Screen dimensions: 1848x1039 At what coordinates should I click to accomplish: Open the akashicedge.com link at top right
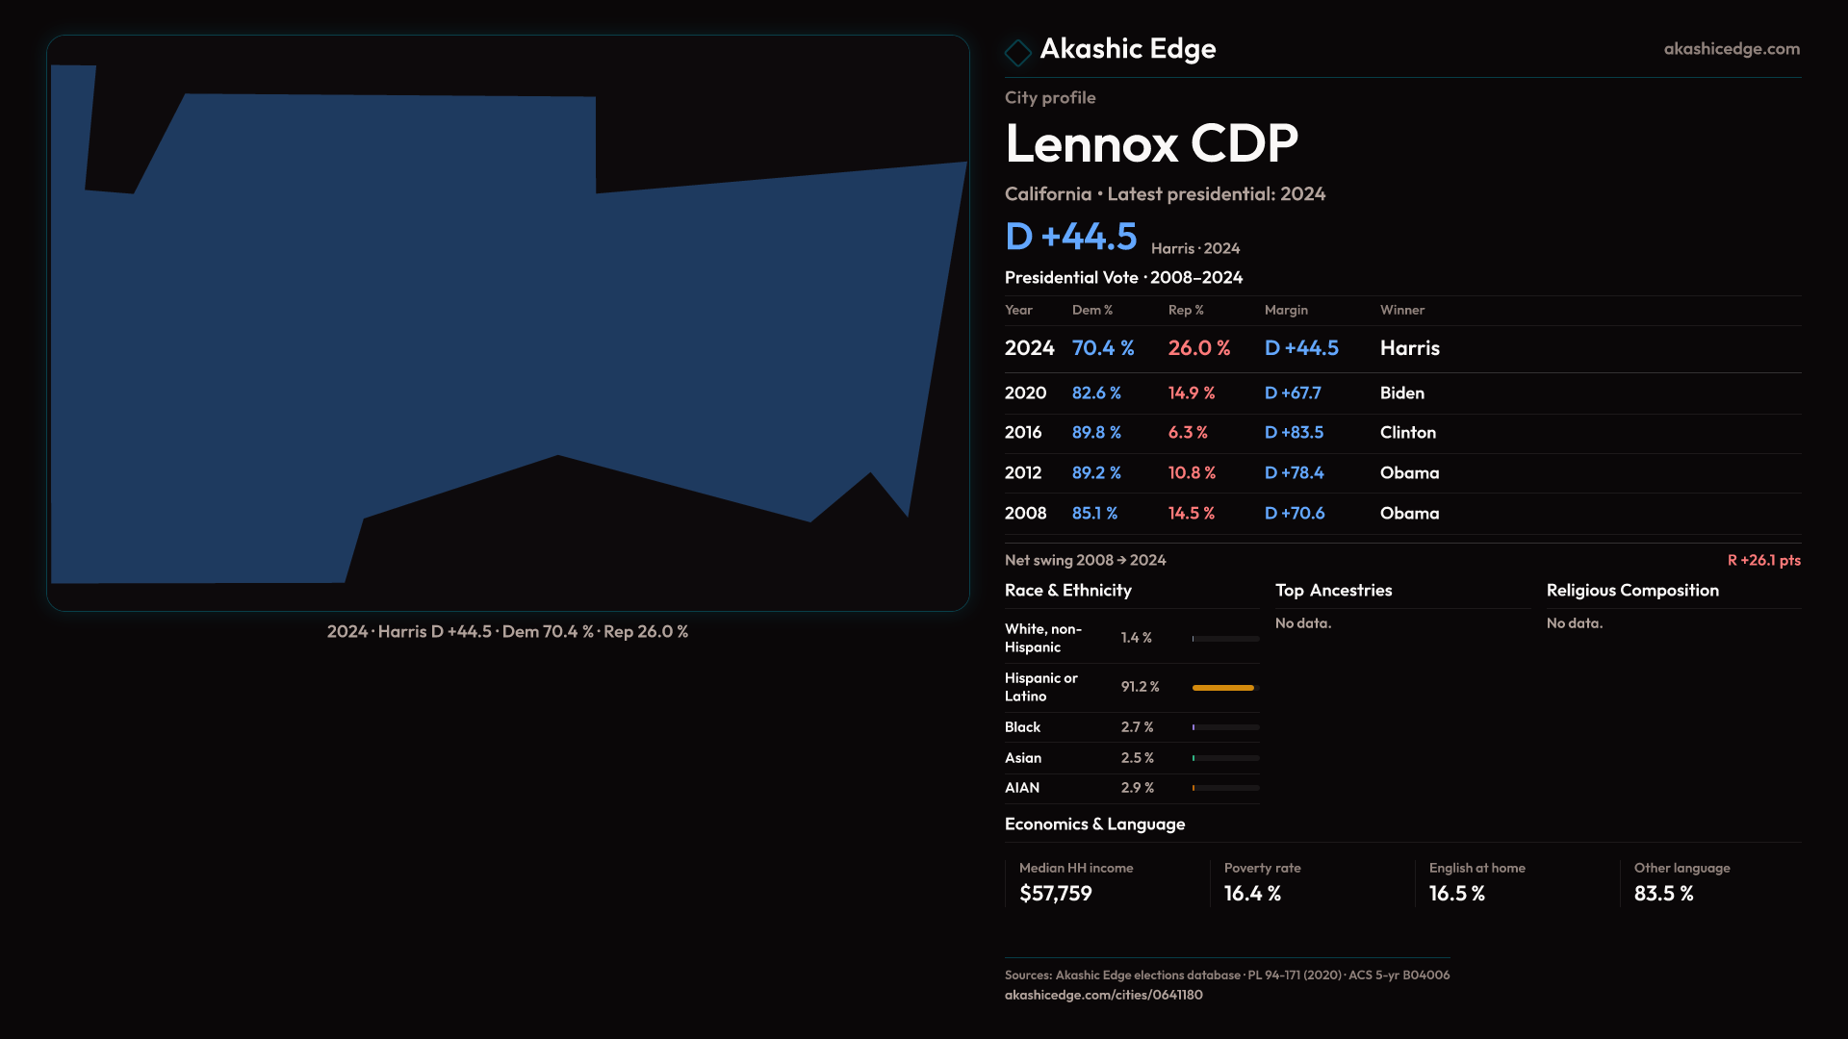[x=1731, y=49]
